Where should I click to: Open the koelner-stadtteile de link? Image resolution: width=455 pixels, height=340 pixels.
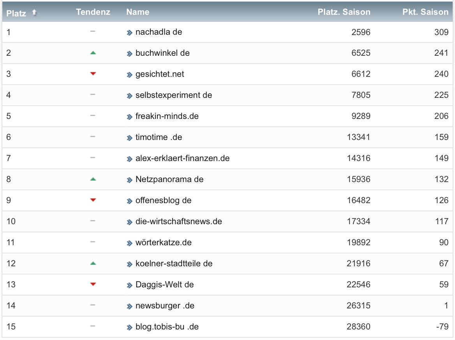(174, 263)
